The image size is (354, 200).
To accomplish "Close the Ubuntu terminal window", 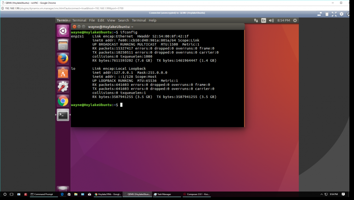I will tap(74, 27).
